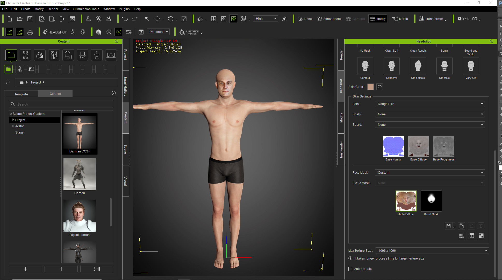Click the sun lighting icon
The image size is (502, 280).
coord(284,19)
